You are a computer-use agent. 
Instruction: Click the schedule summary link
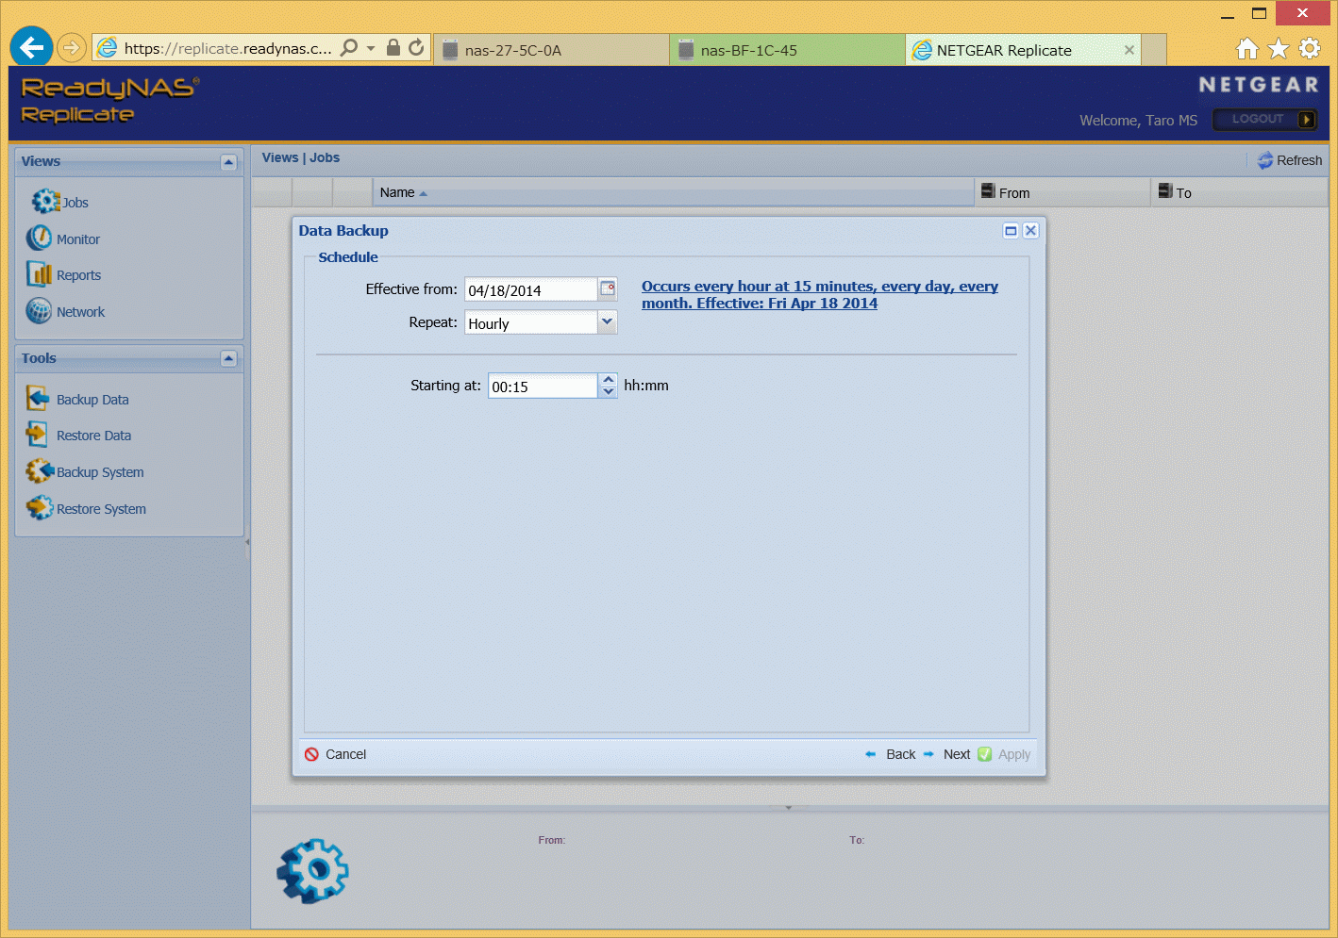pyautogui.click(x=819, y=295)
